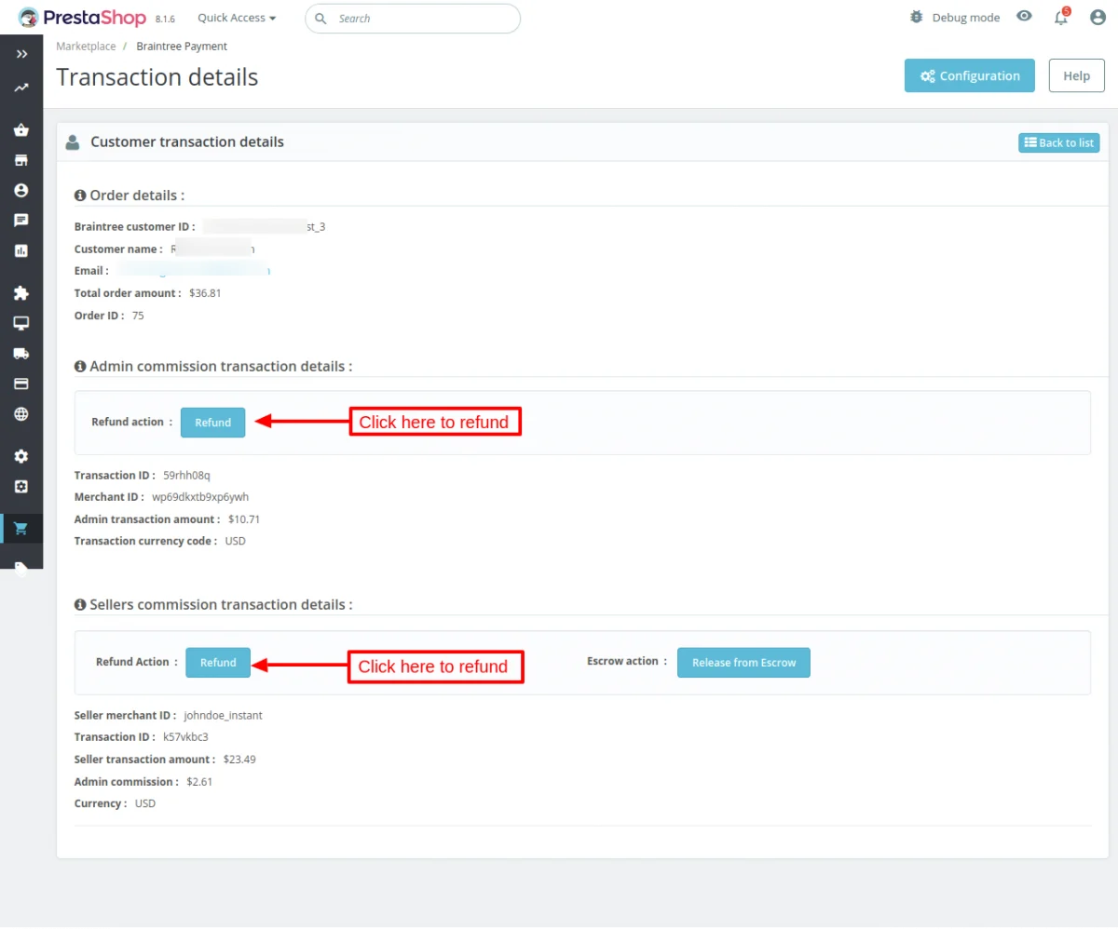
Task: Open Customers person icon in sidebar
Action: (x=21, y=190)
